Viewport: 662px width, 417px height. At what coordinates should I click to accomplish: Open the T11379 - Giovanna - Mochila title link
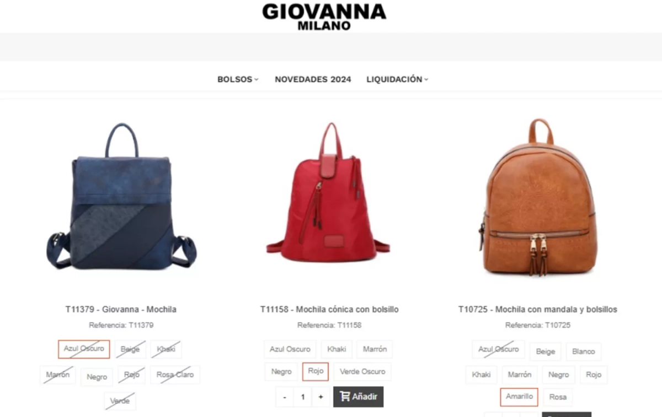121,310
